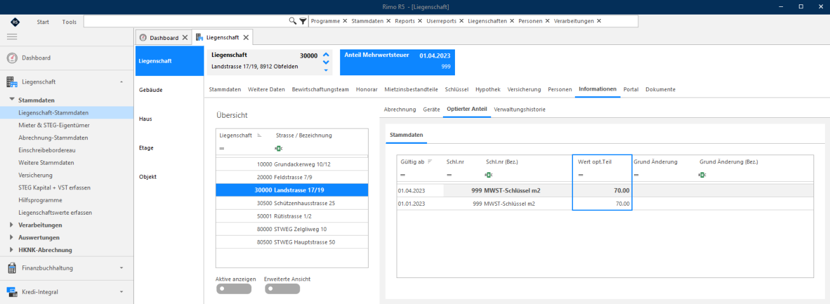Image resolution: width=830 pixels, height=304 pixels.
Task: Remove the Stammdaten search filter tag
Action: [x=388, y=21]
